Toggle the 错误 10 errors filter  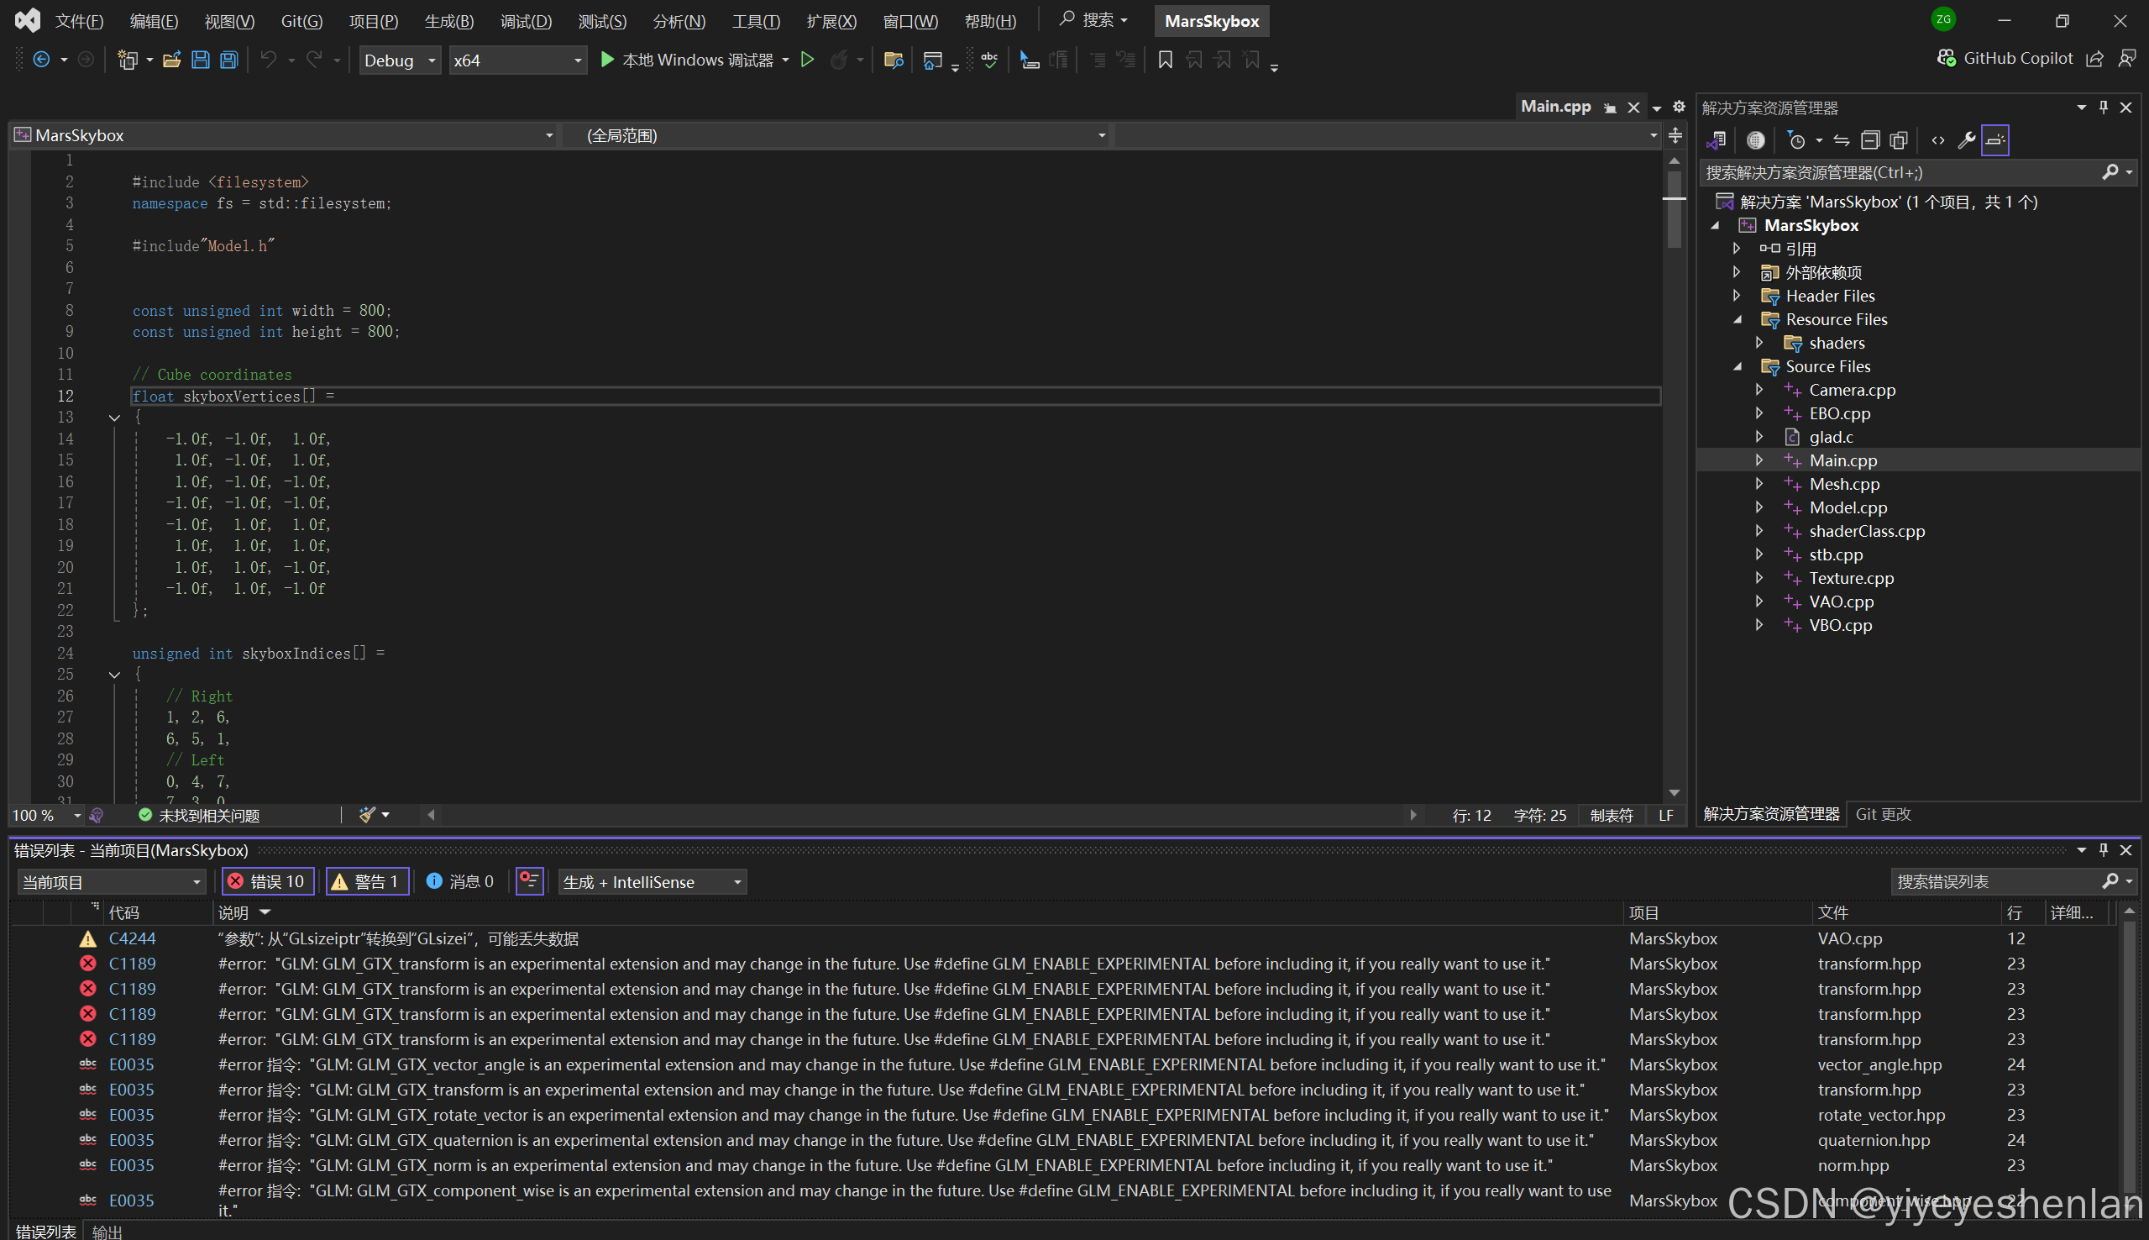[267, 881]
